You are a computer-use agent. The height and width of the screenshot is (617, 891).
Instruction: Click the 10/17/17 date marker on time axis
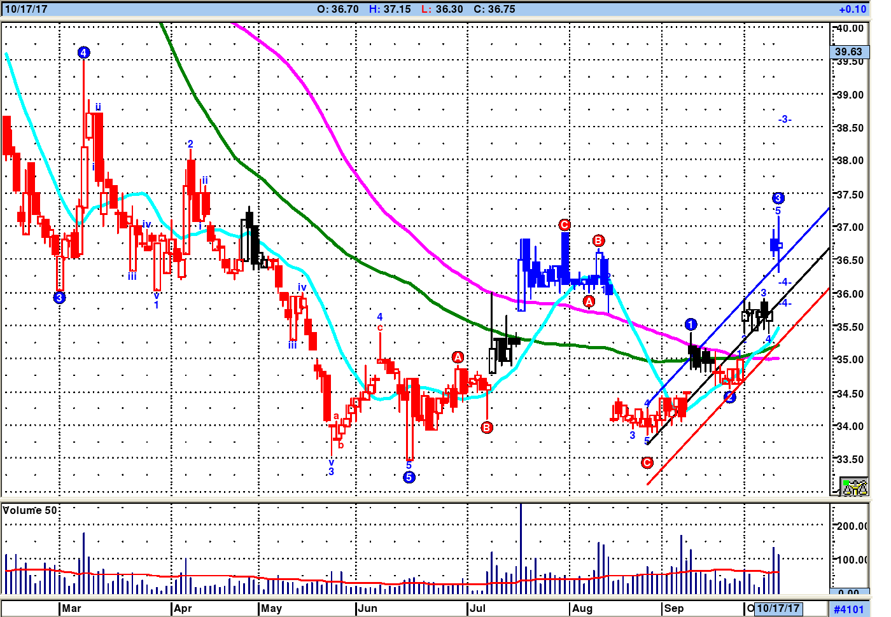pos(778,608)
